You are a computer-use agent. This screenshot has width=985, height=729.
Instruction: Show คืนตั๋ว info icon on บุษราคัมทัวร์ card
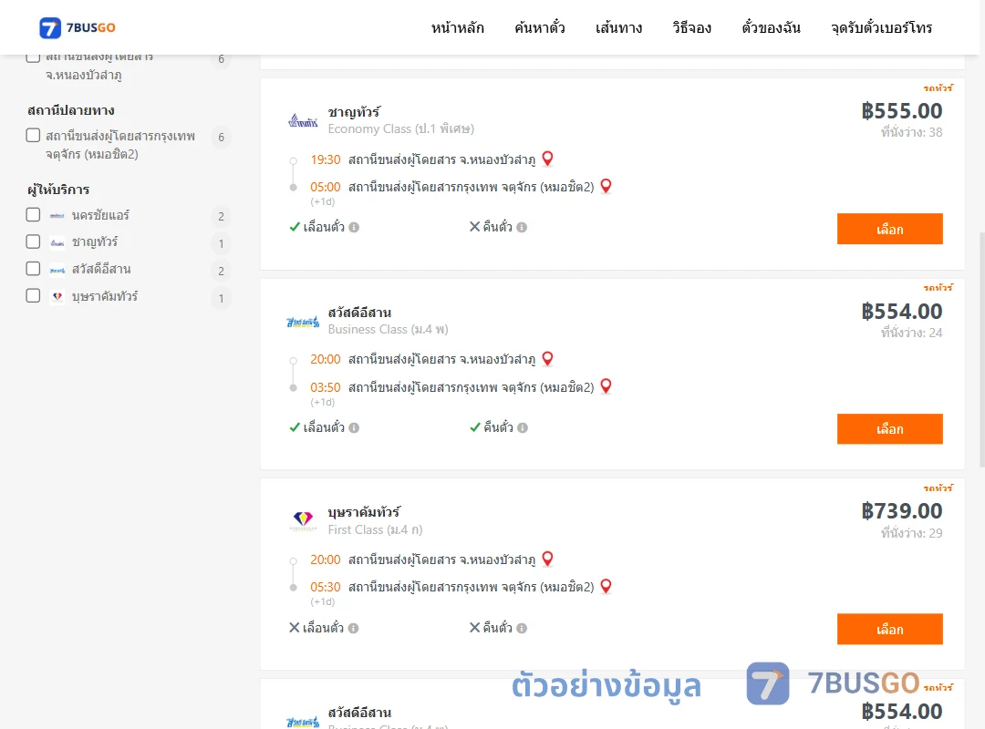(522, 628)
